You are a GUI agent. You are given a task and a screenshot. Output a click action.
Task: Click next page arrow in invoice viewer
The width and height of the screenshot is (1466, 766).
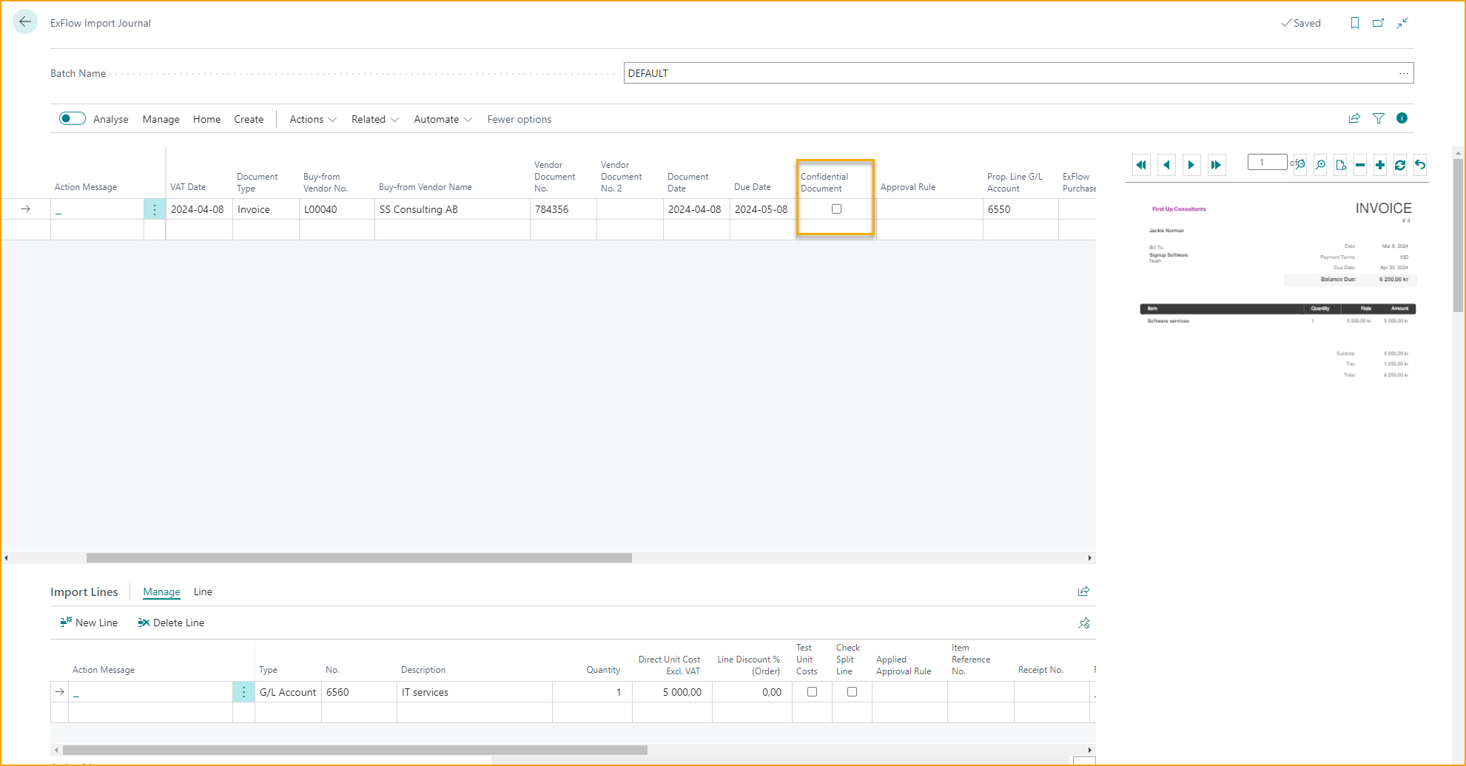[x=1191, y=165]
